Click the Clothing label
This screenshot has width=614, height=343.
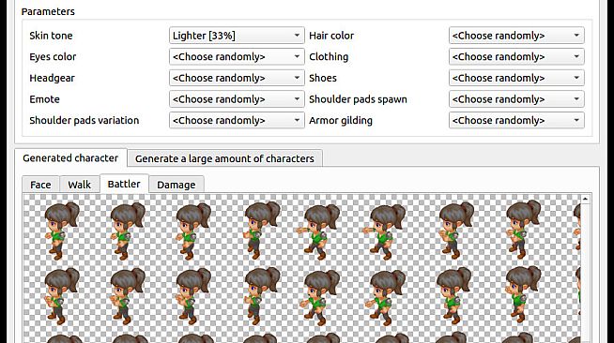coord(329,56)
